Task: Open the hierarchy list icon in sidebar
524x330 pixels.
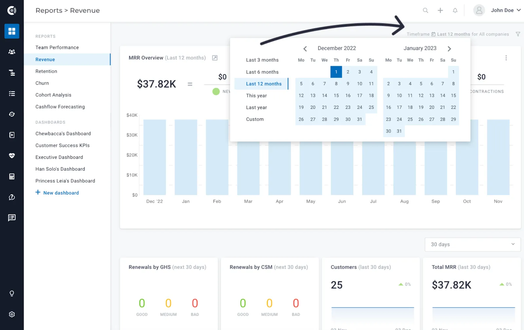Action: (12, 72)
